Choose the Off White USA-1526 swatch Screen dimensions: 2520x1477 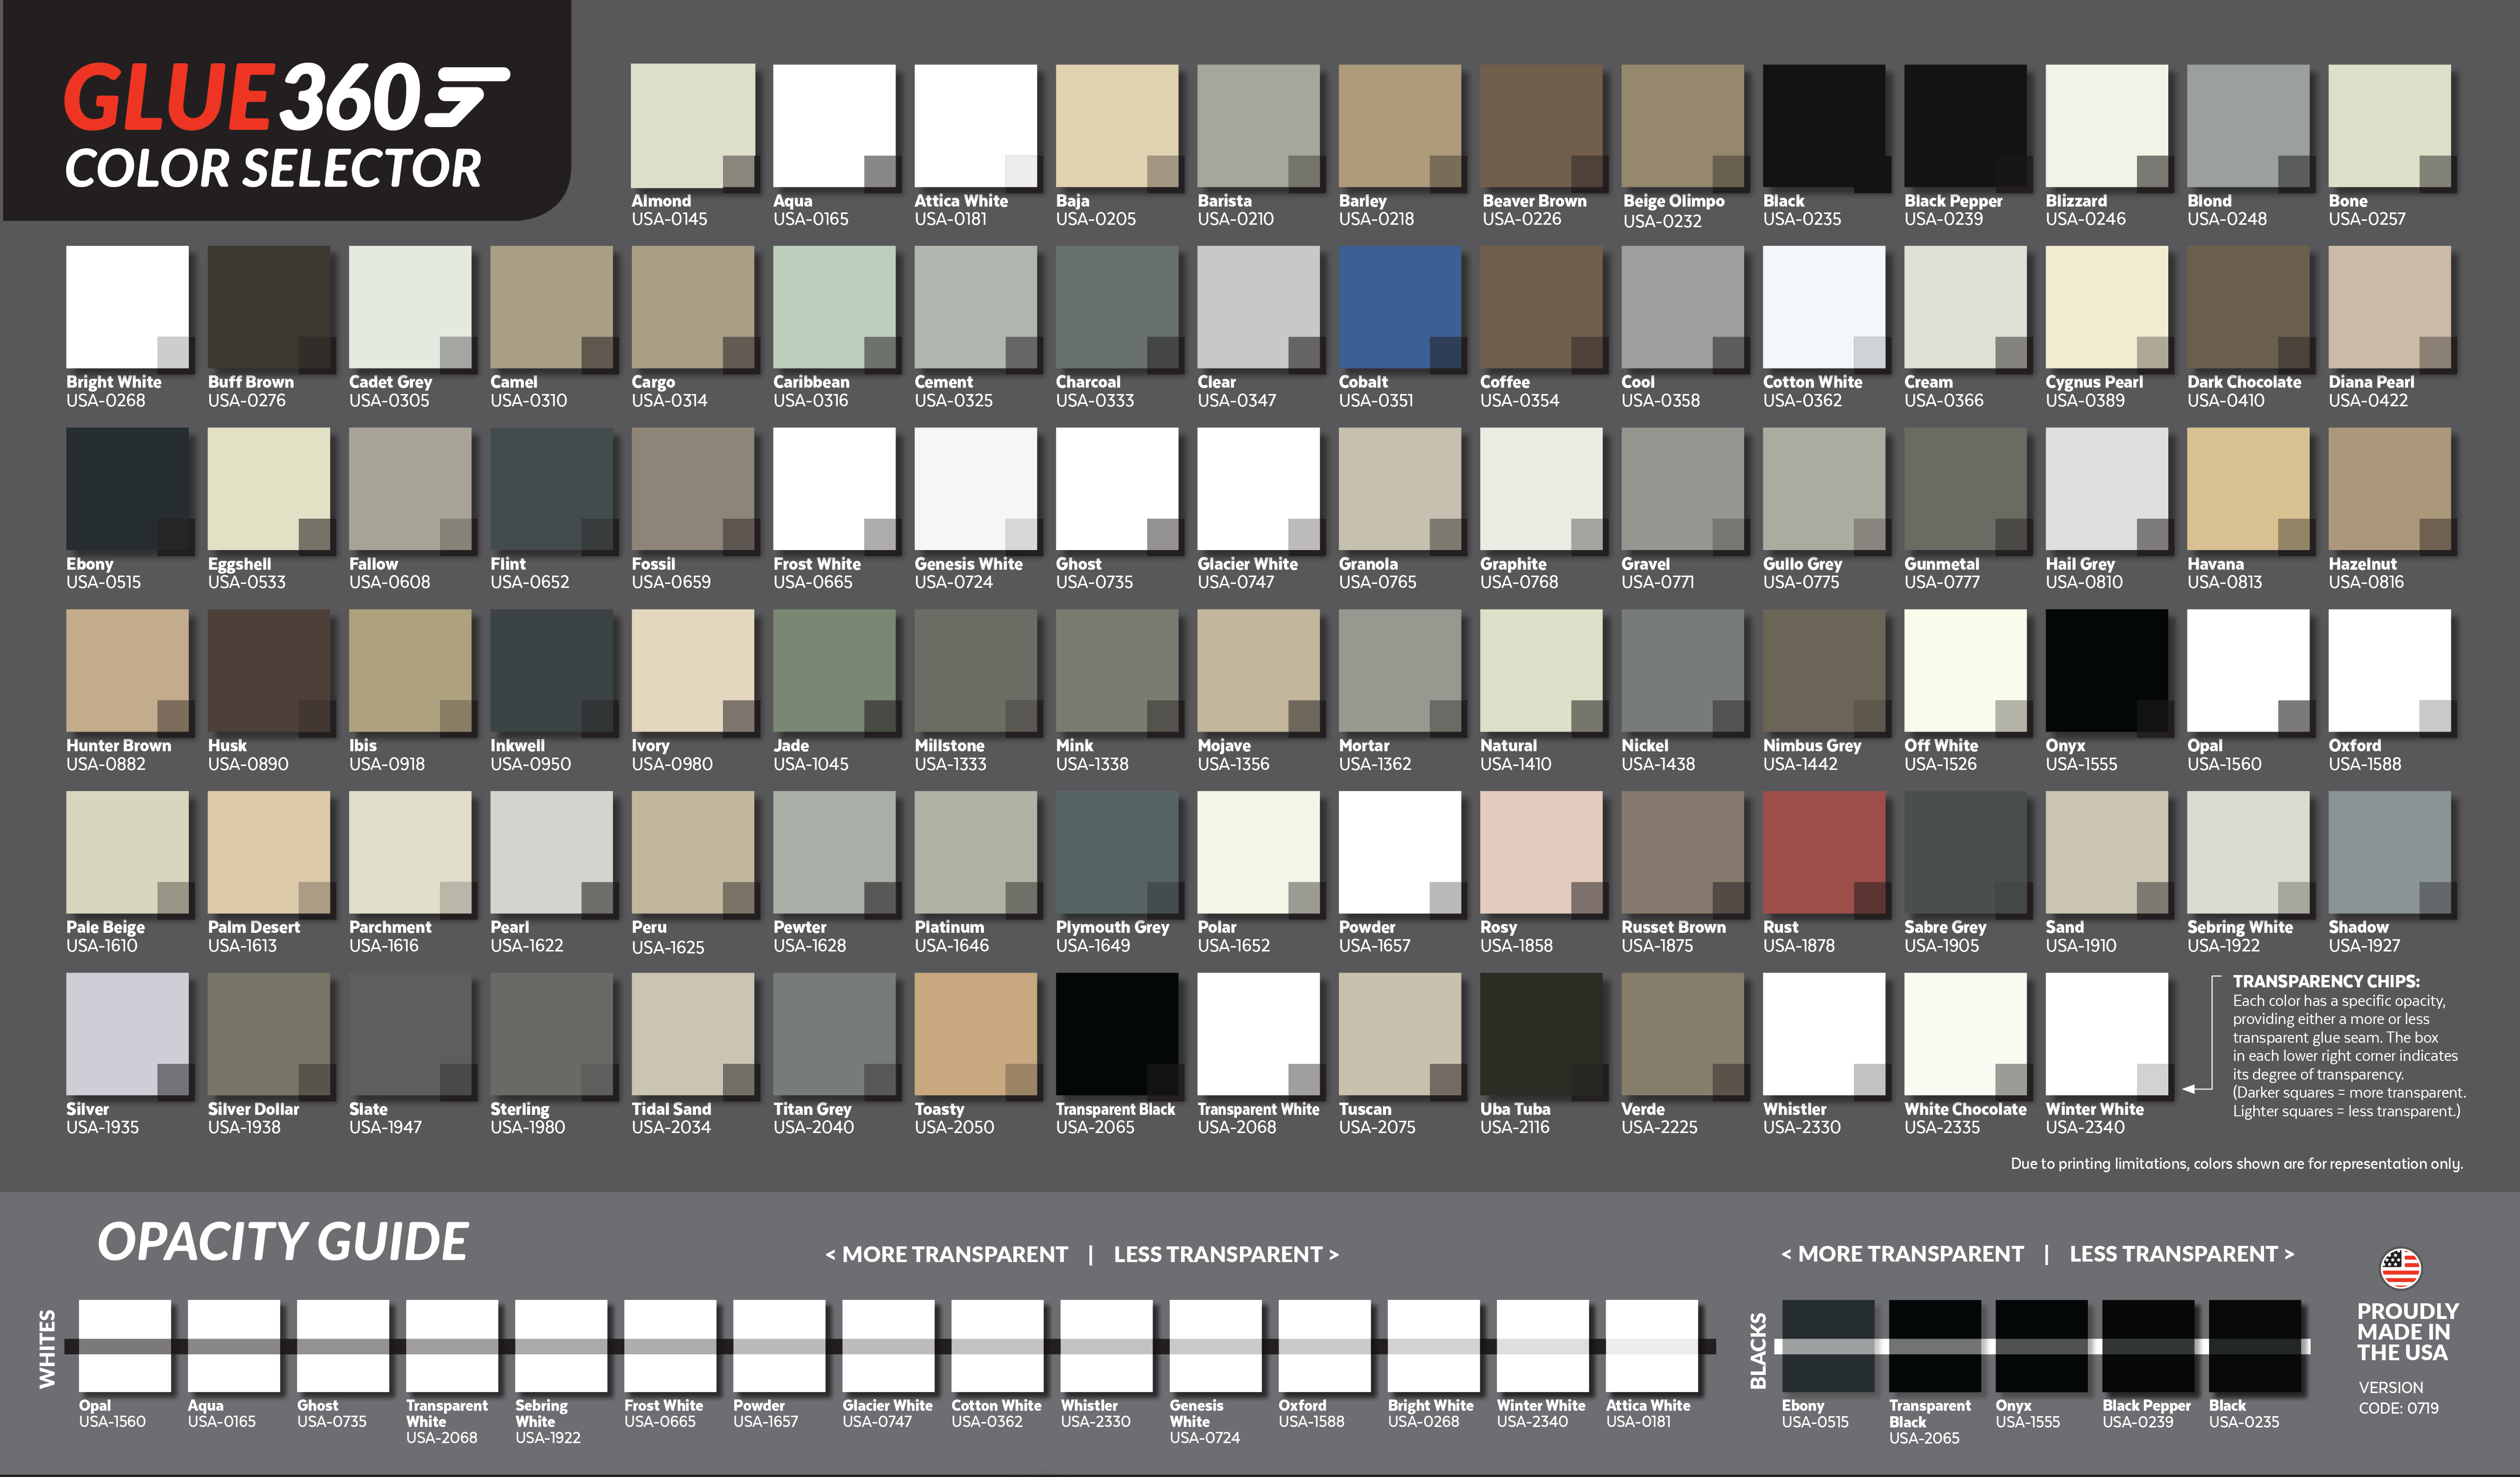click(1966, 670)
